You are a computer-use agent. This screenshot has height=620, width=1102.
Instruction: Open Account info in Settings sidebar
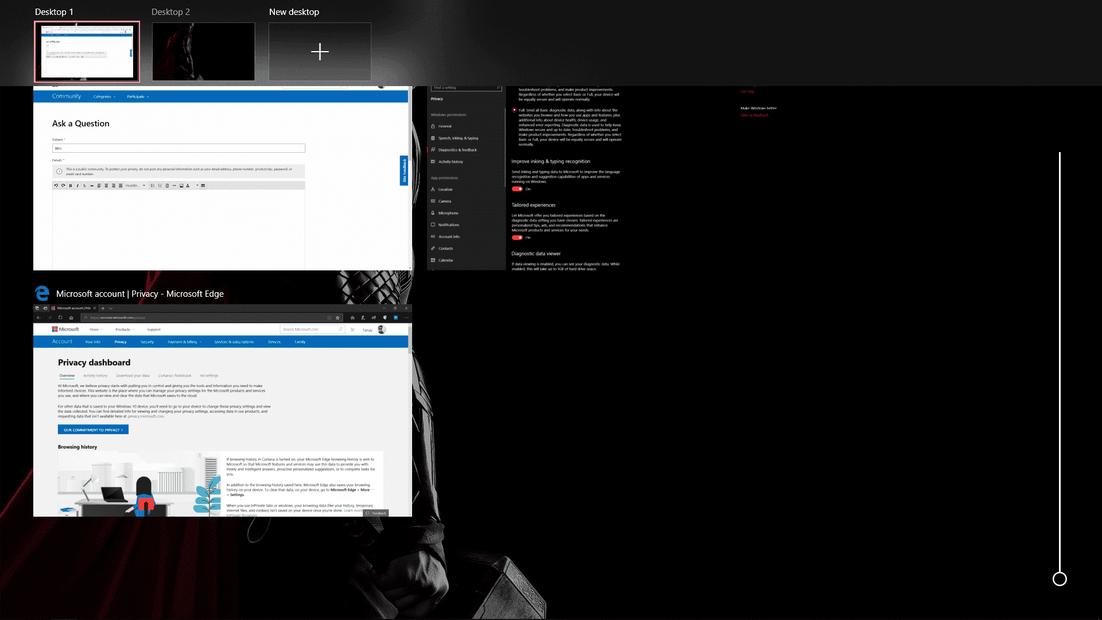[449, 237]
